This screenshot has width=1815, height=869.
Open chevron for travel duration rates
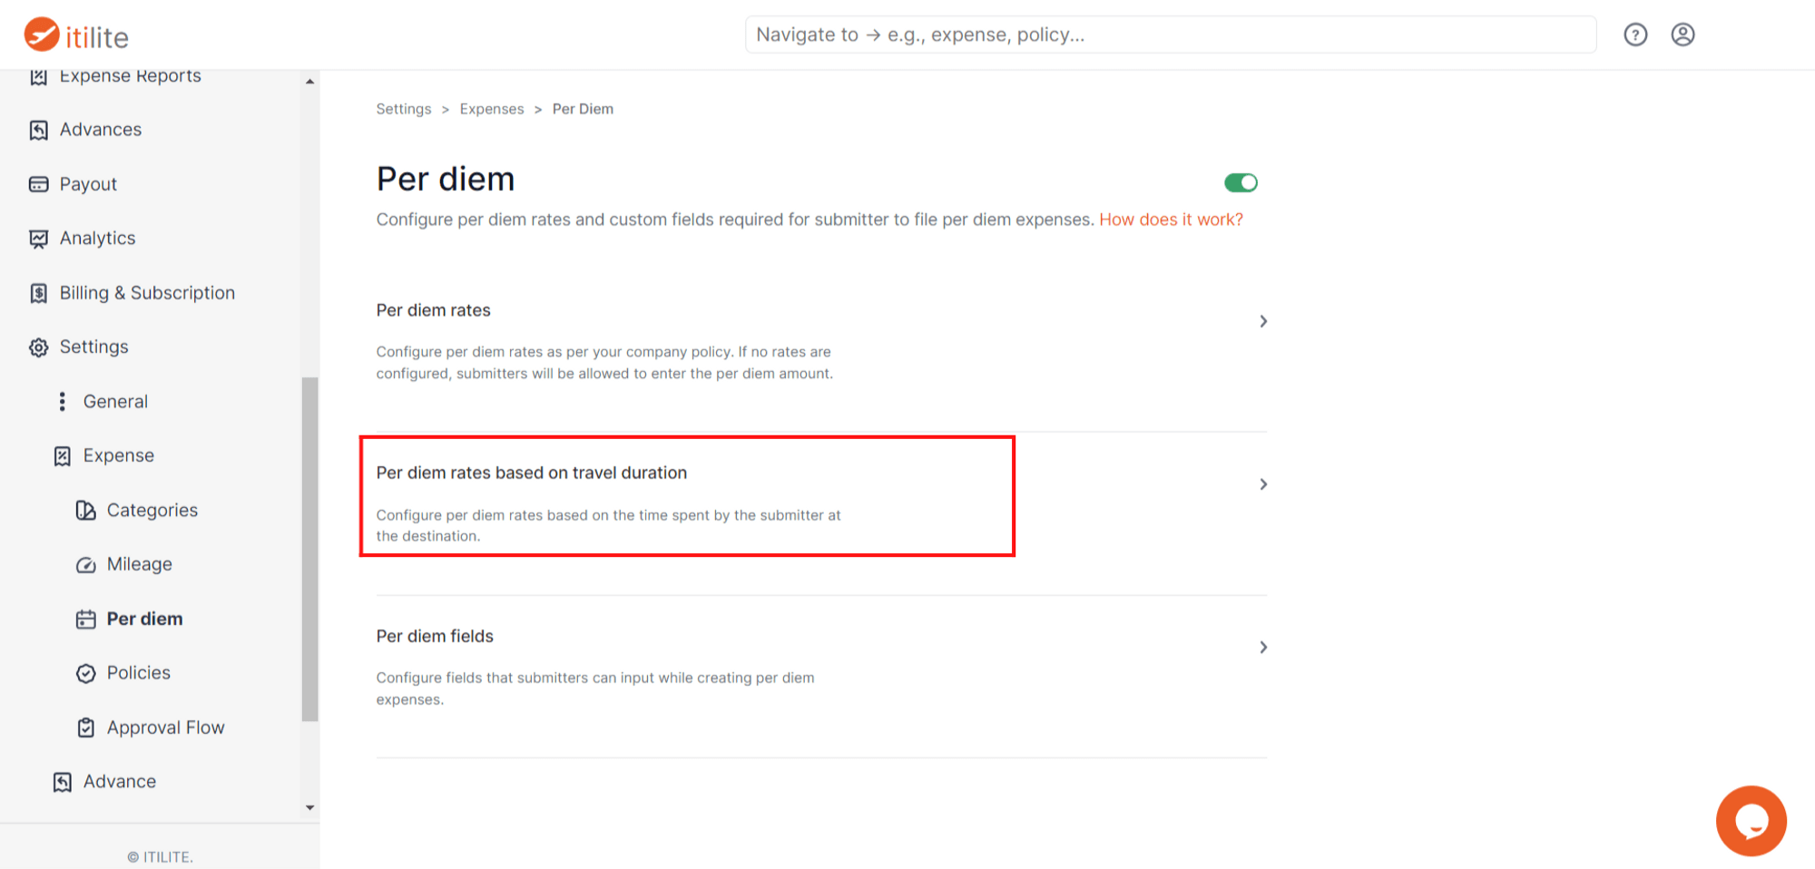point(1263,484)
